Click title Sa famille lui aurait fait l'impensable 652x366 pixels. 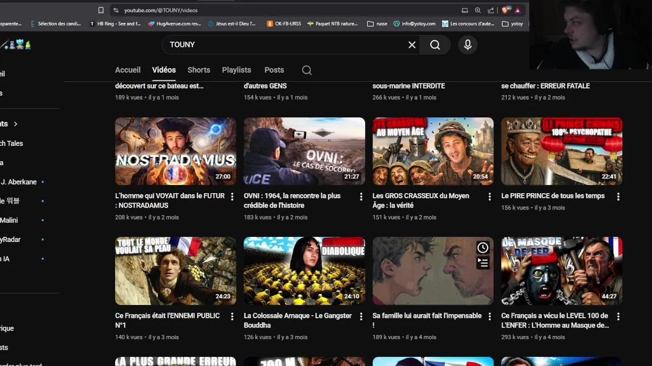coord(427,320)
